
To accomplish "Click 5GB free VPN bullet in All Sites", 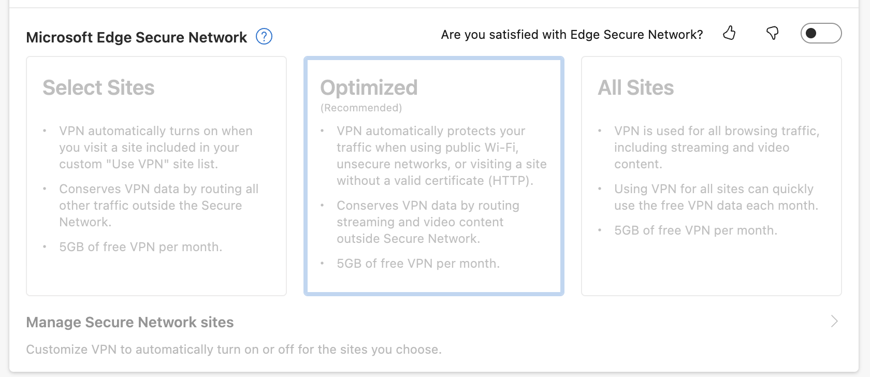I will pyautogui.click(x=695, y=230).
